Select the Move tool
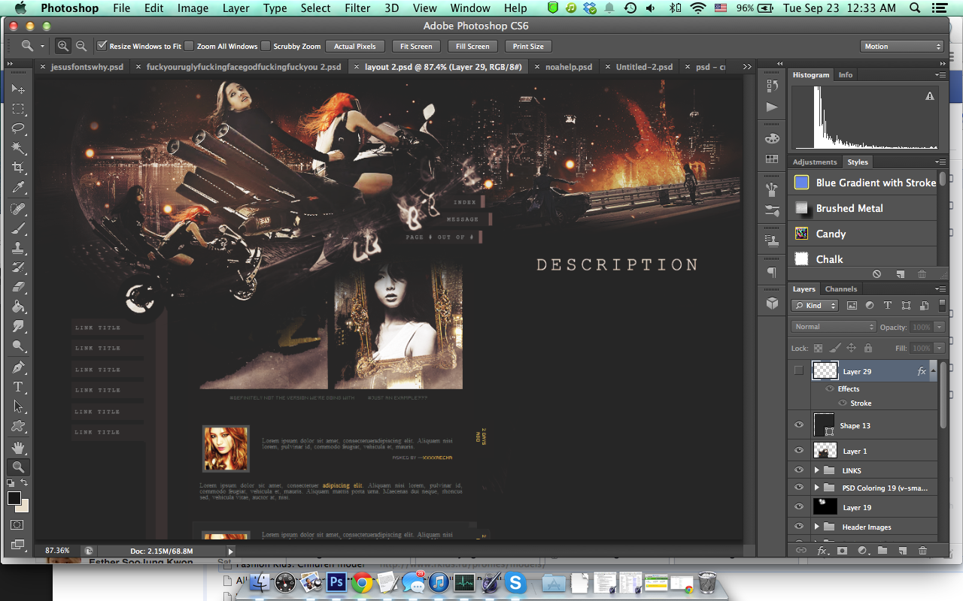This screenshot has height=601, width=963. pos(18,89)
